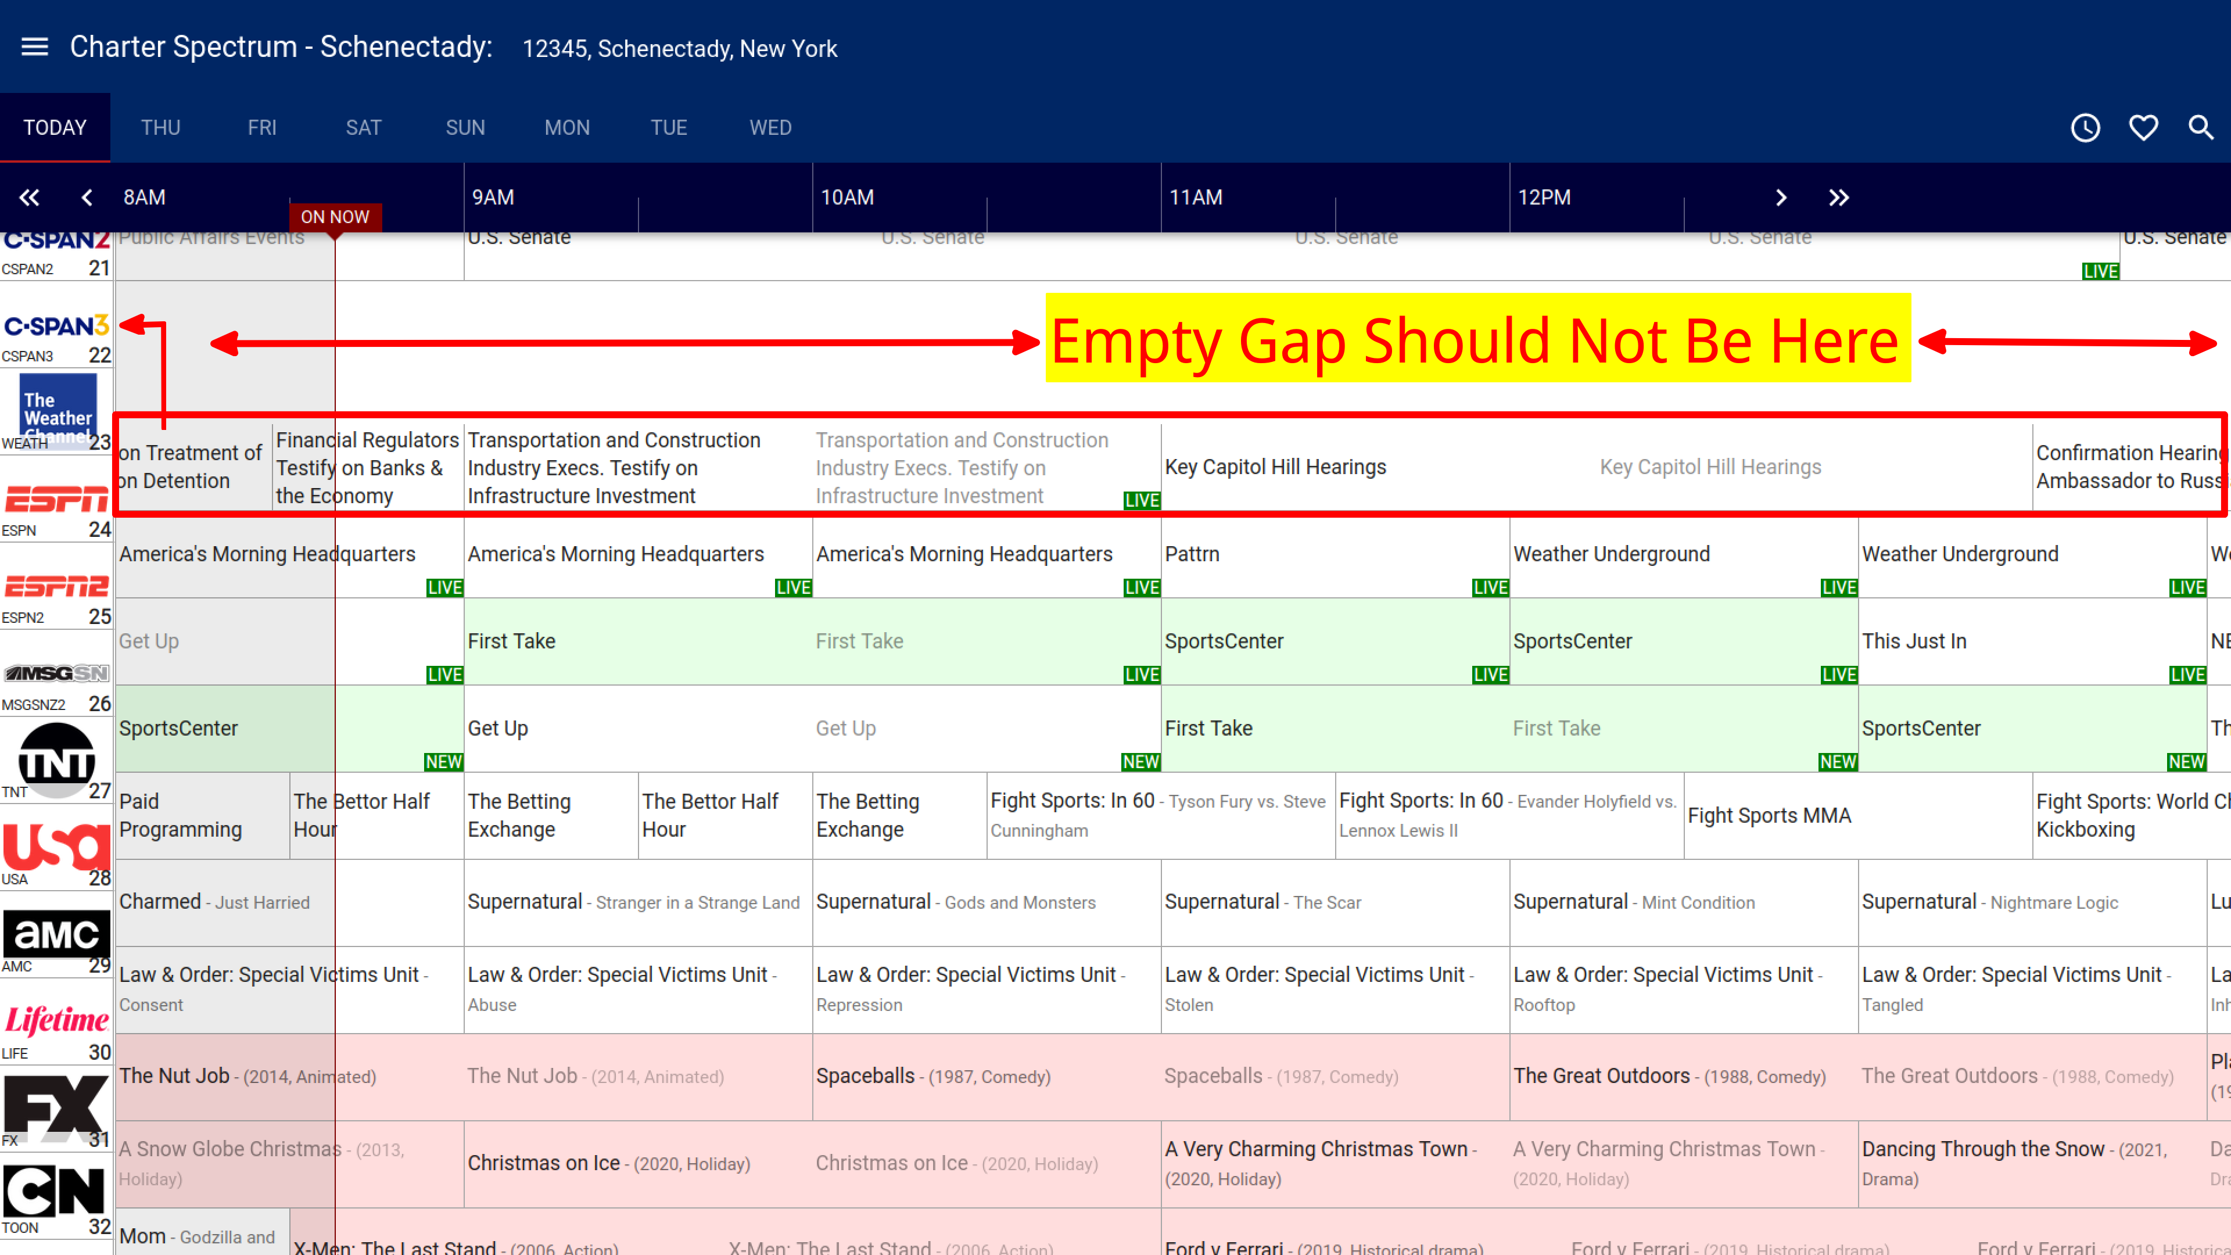Open Transportation and Construction Industry Execs at 9AM
Viewport: 2231px width, 1255px height.
point(812,468)
